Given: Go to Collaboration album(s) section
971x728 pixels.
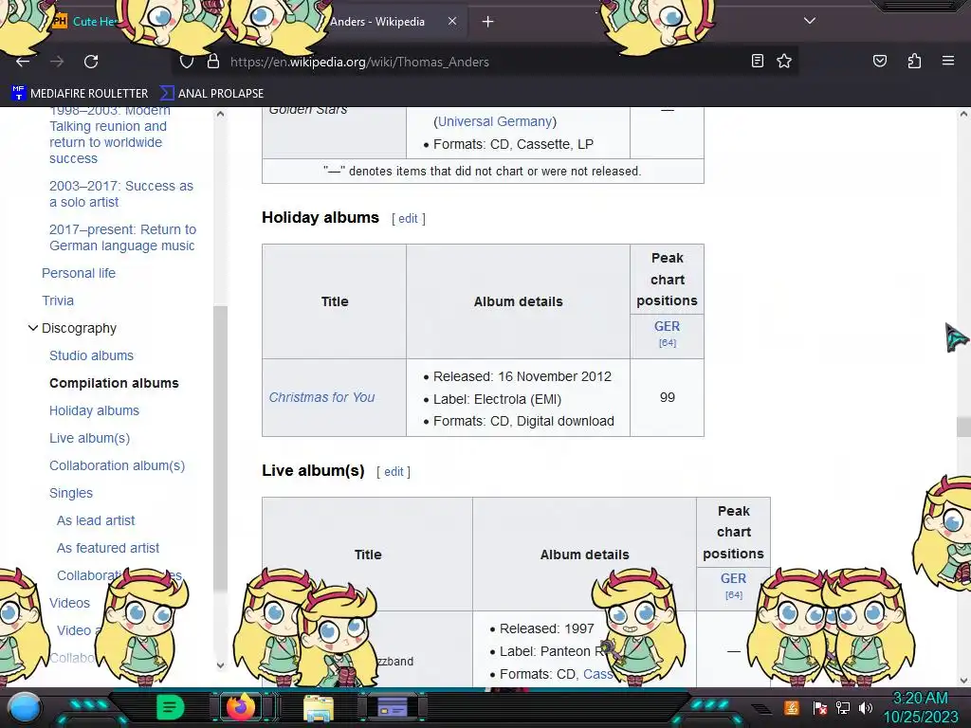Looking at the screenshot, I should (117, 465).
